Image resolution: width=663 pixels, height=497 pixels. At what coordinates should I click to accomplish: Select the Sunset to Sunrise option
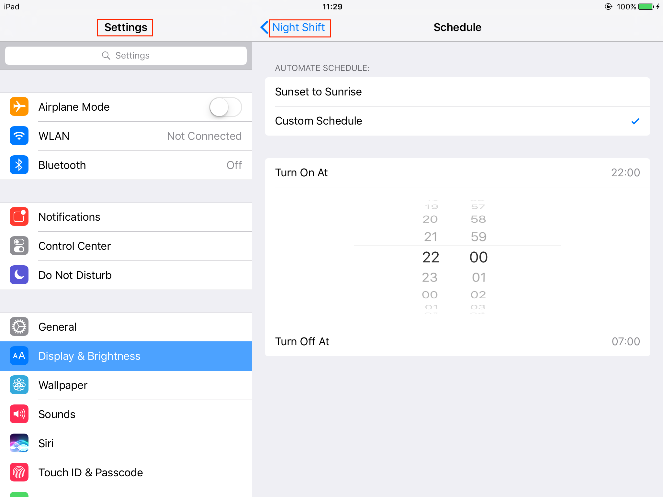click(457, 92)
